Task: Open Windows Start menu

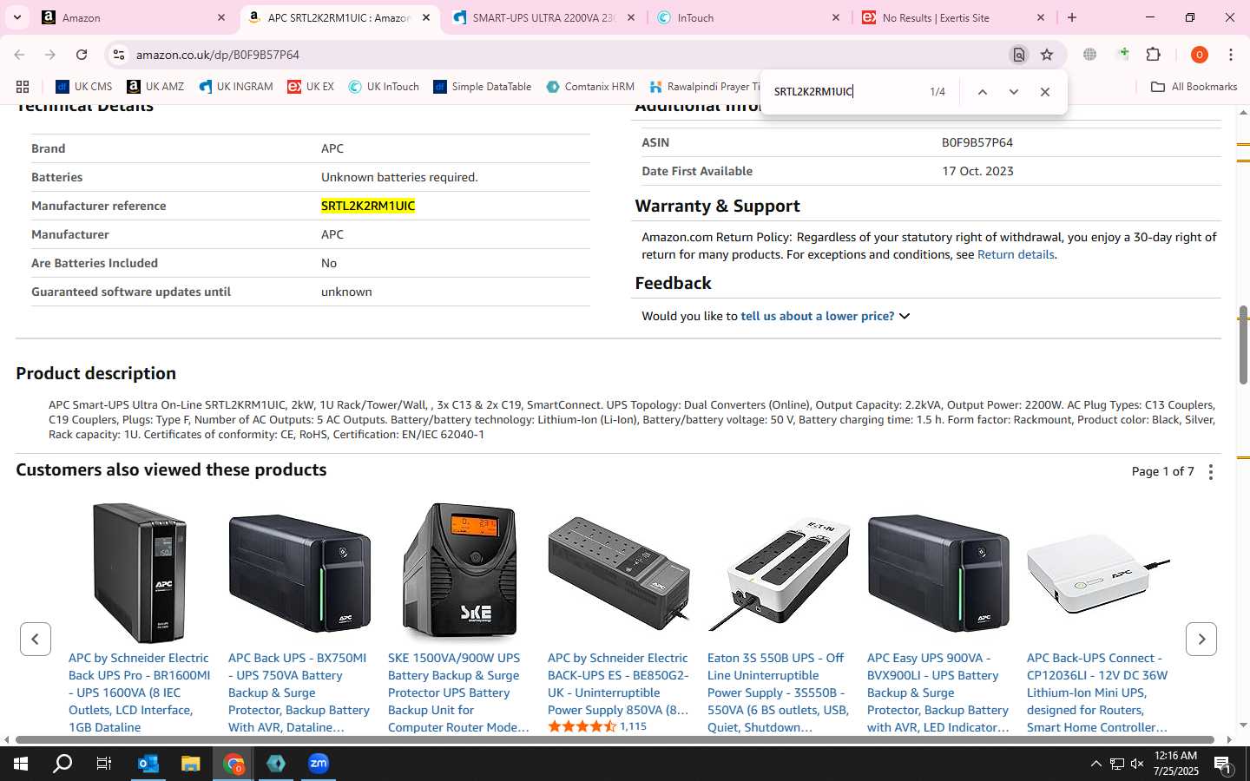Action: coord(21,764)
